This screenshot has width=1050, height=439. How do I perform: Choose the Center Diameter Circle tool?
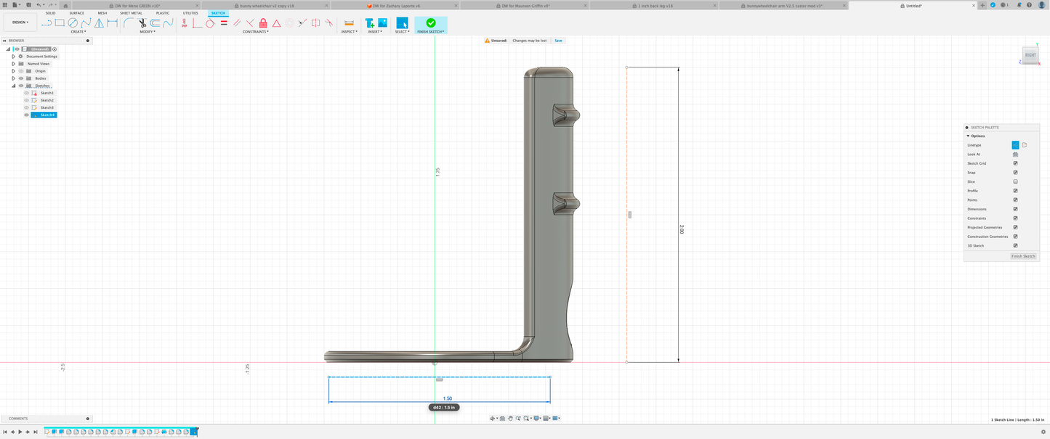click(73, 23)
